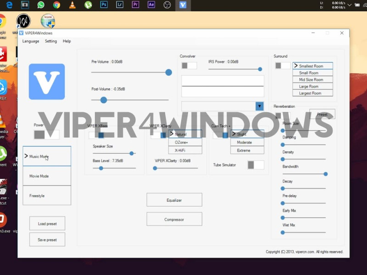
Task: Toggle the ViPER XClarity switch
Action: coord(158,135)
